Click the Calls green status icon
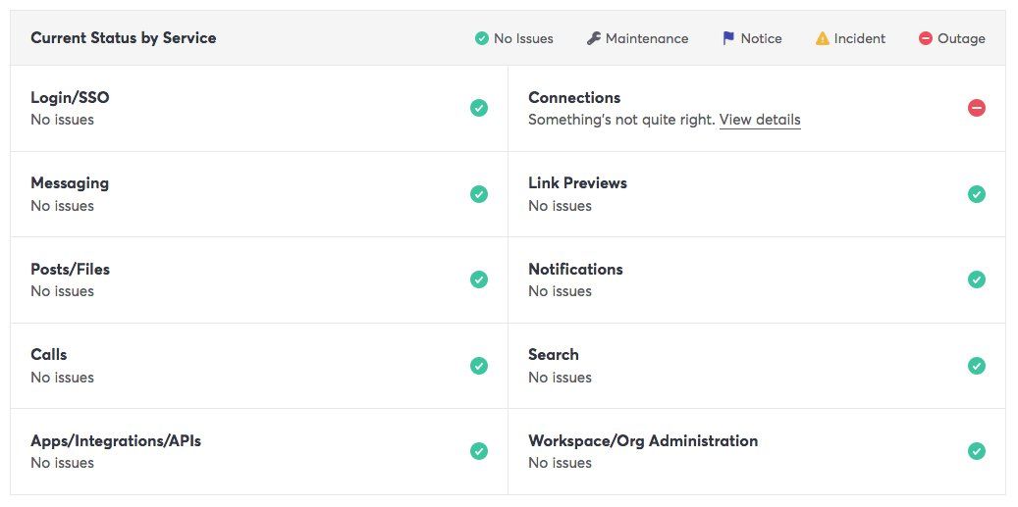Image resolution: width=1018 pixels, height=507 pixels. coord(479,366)
